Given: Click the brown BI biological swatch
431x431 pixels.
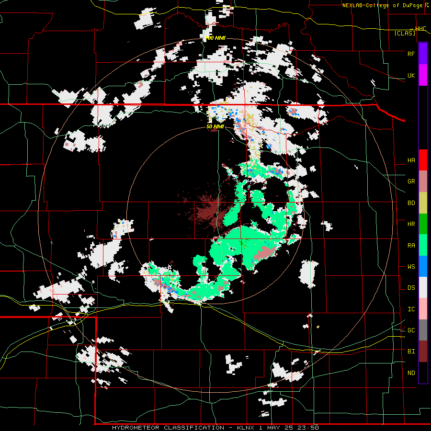Looking at the screenshot, I should (423, 352).
